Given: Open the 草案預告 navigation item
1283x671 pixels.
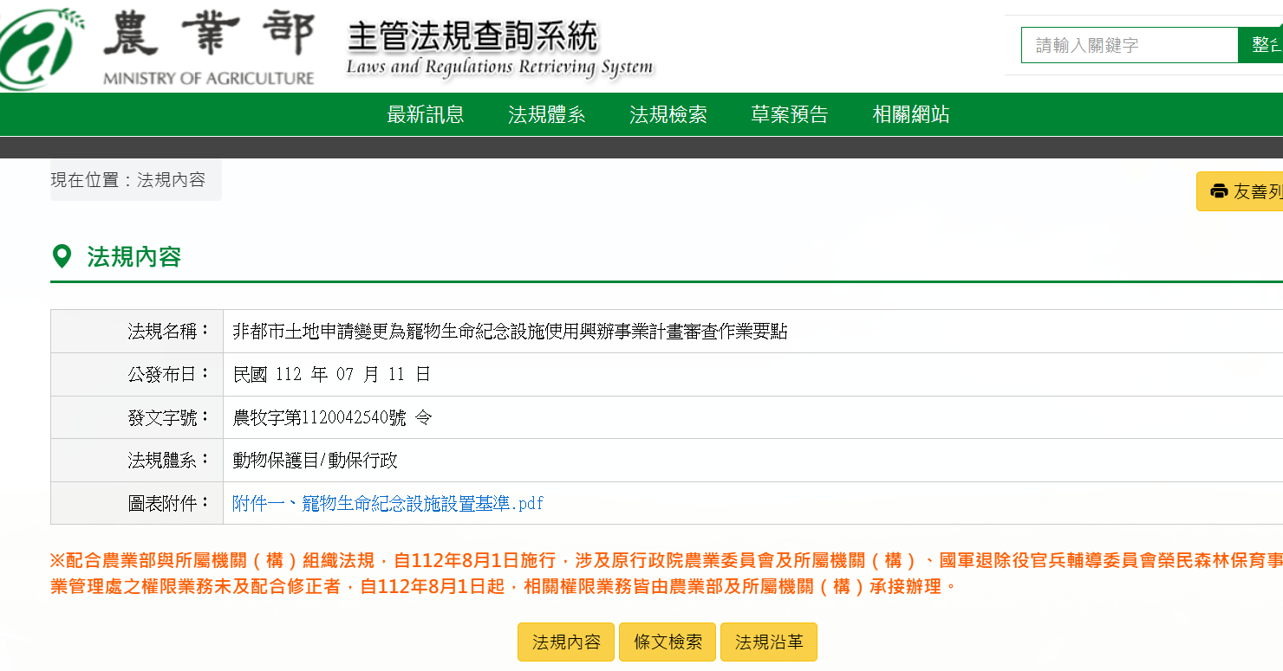Looking at the screenshot, I should (x=789, y=114).
